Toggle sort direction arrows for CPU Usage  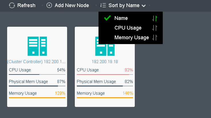(x=155, y=28)
